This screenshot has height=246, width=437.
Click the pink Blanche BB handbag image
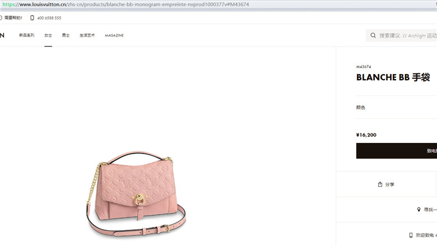point(136,194)
